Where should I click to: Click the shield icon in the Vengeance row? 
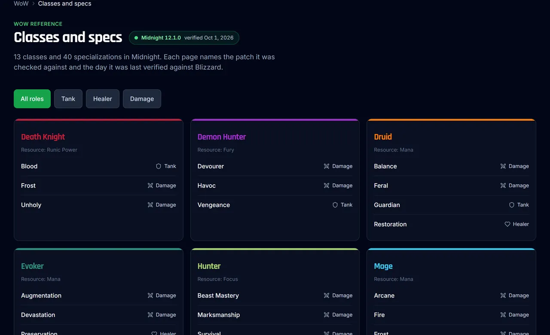335,205
